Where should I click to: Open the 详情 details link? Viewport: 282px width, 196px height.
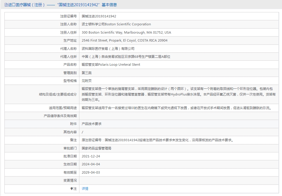pos(85,189)
